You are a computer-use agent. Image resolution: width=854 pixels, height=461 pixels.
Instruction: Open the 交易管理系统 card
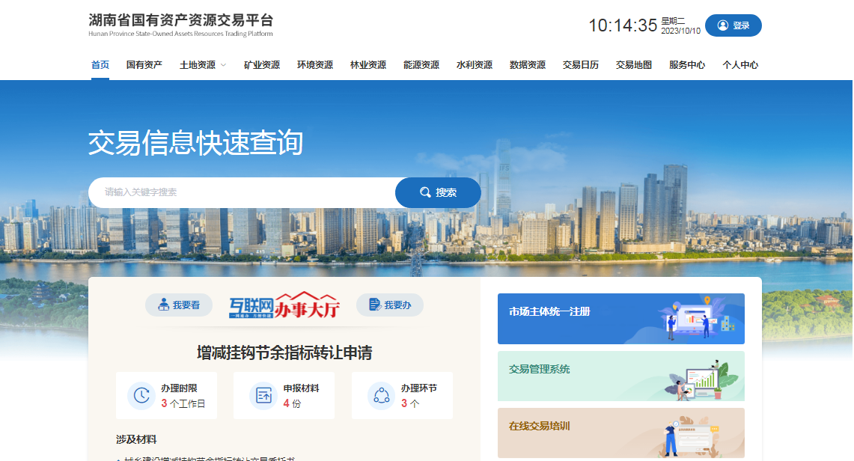pos(620,376)
